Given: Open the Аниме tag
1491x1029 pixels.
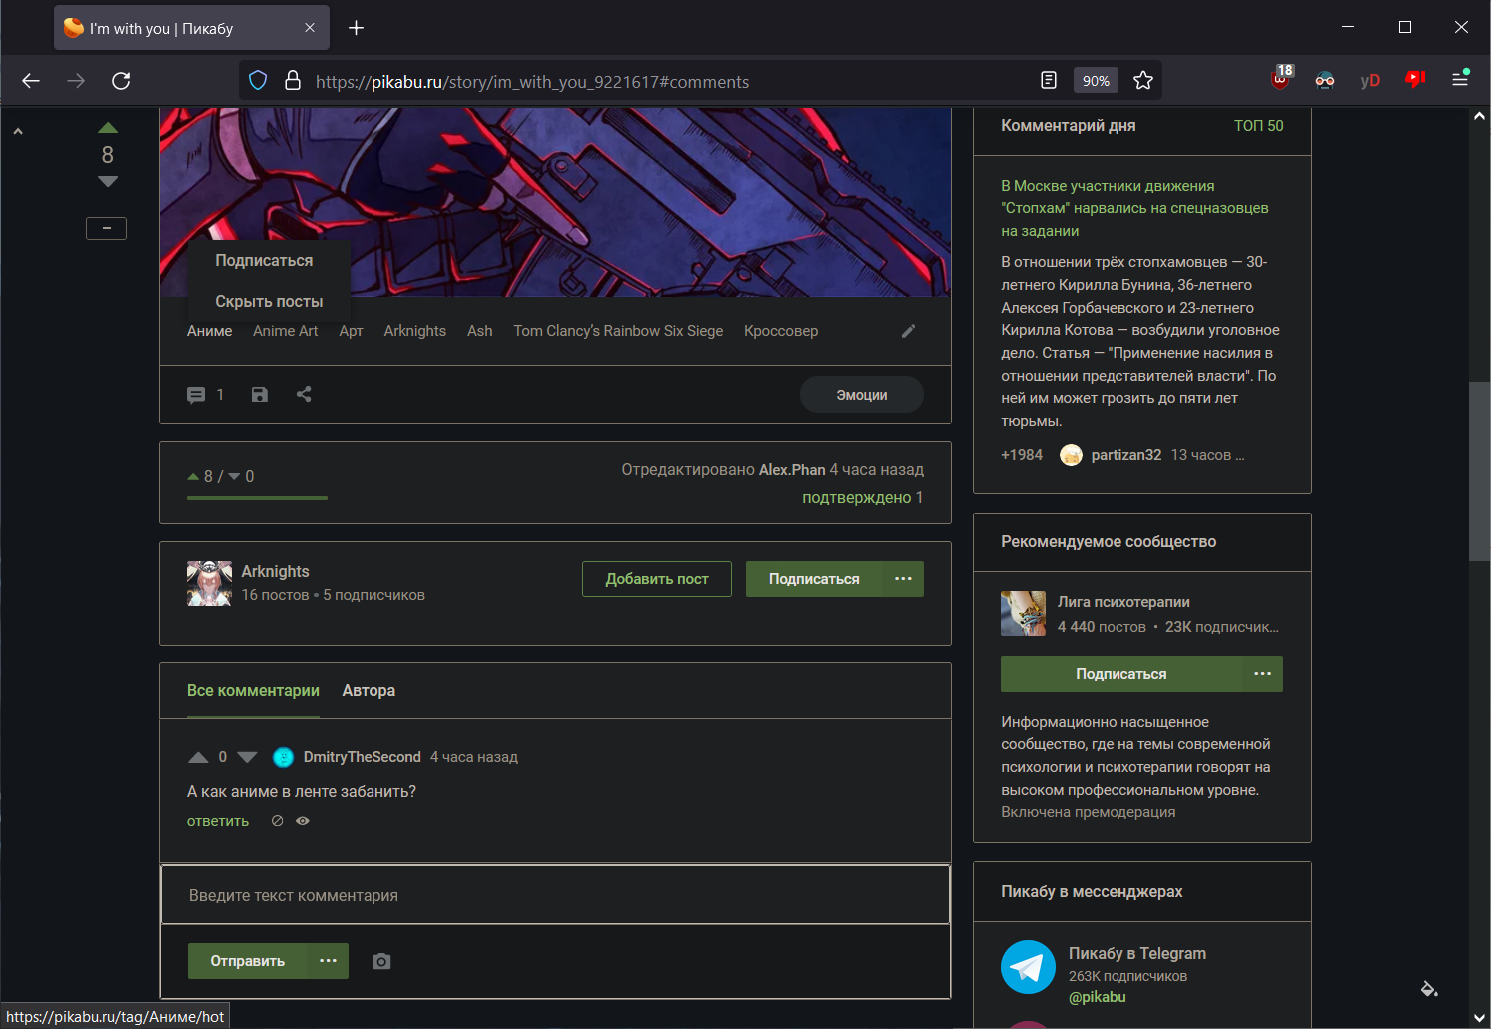Looking at the screenshot, I should tap(209, 331).
